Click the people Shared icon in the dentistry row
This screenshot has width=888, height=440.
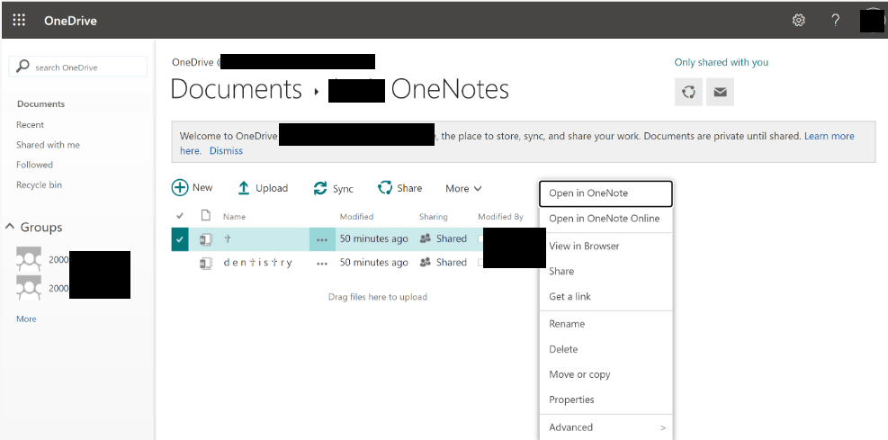click(426, 262)
